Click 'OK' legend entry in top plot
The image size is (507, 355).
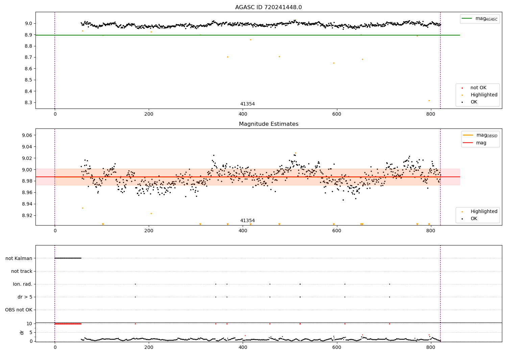(x=470, y=102)
